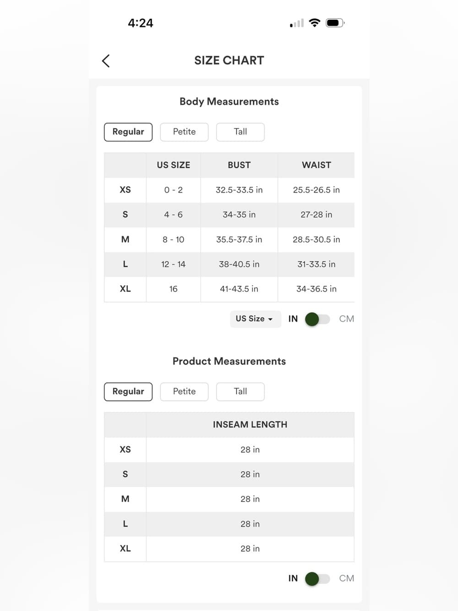This screenshot has width=458, height=611.
Task: Select Tall tab under Body Measurements
Action: pos(240,132)
